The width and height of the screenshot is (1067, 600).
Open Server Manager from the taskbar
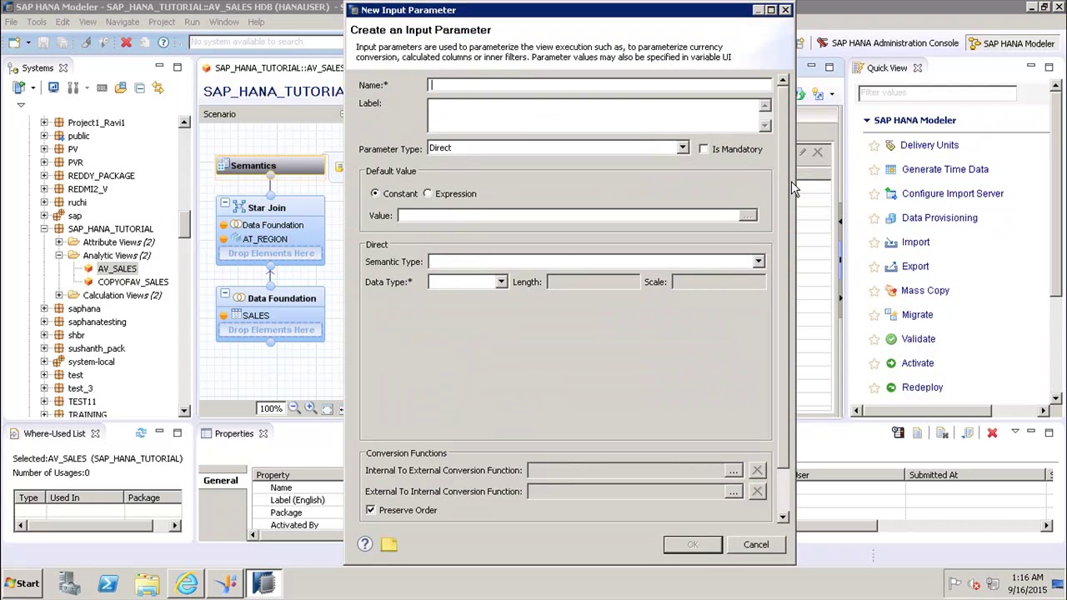pyautogui.click(x=68, y=583)
